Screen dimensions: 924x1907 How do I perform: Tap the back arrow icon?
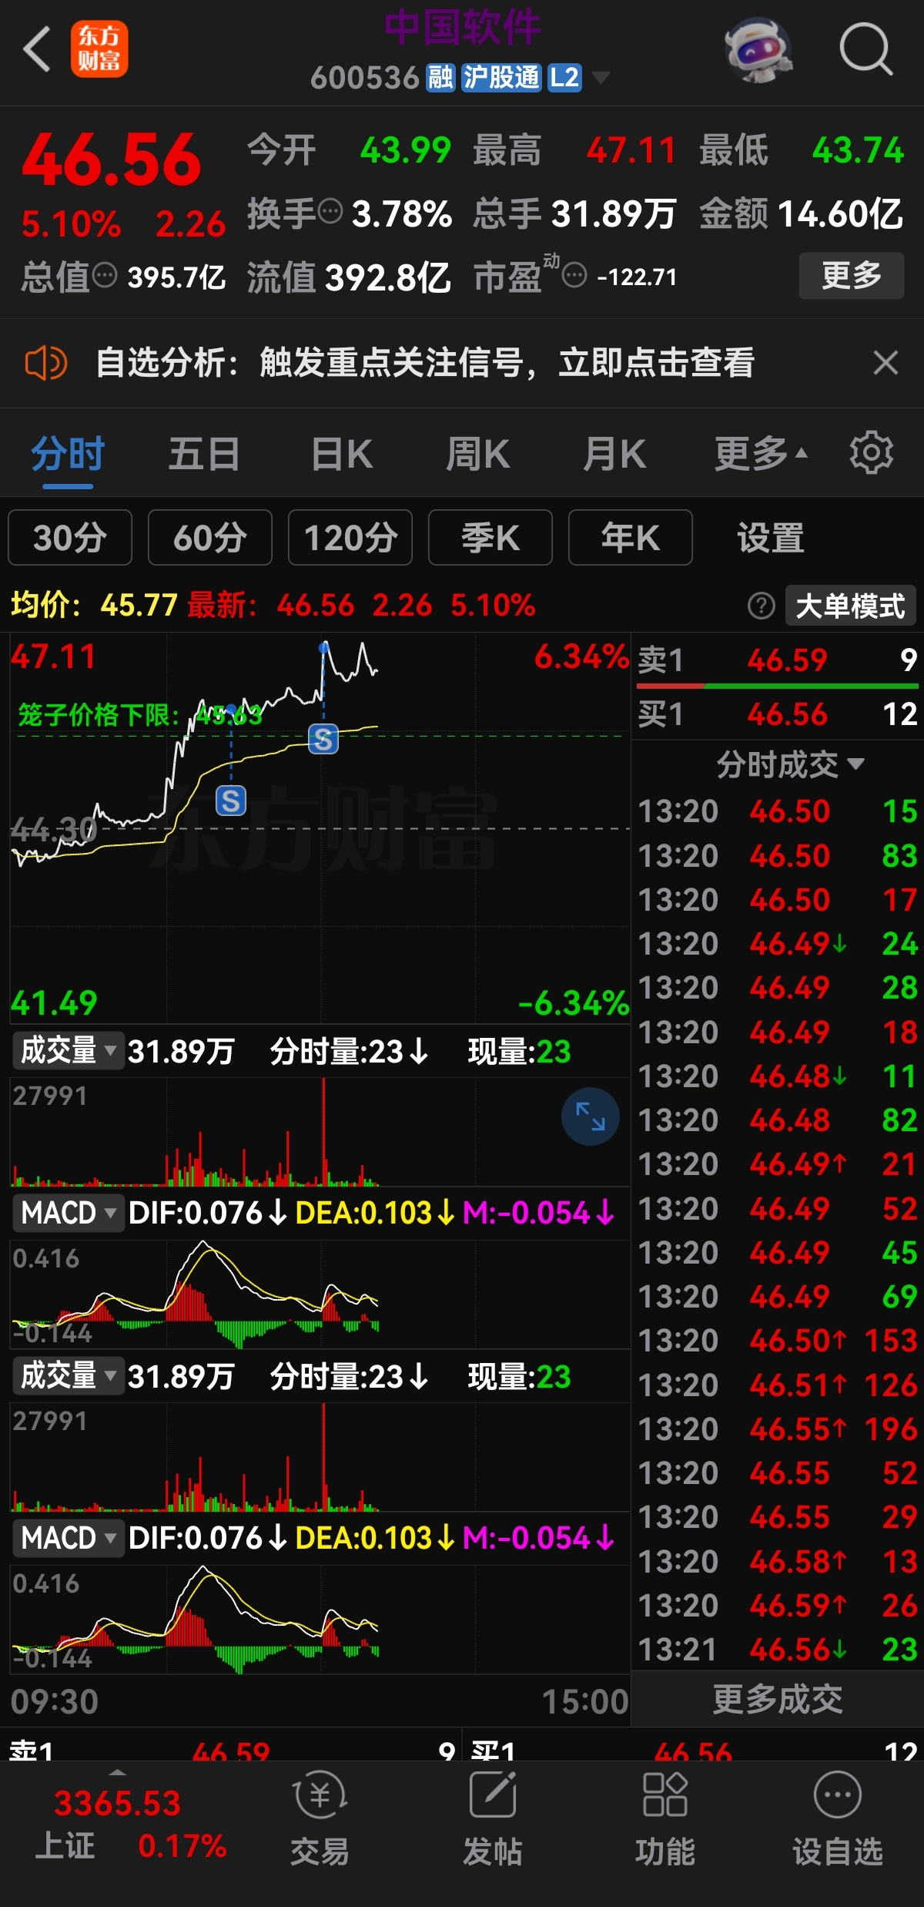pyautogui.click(x=37, y=49)
